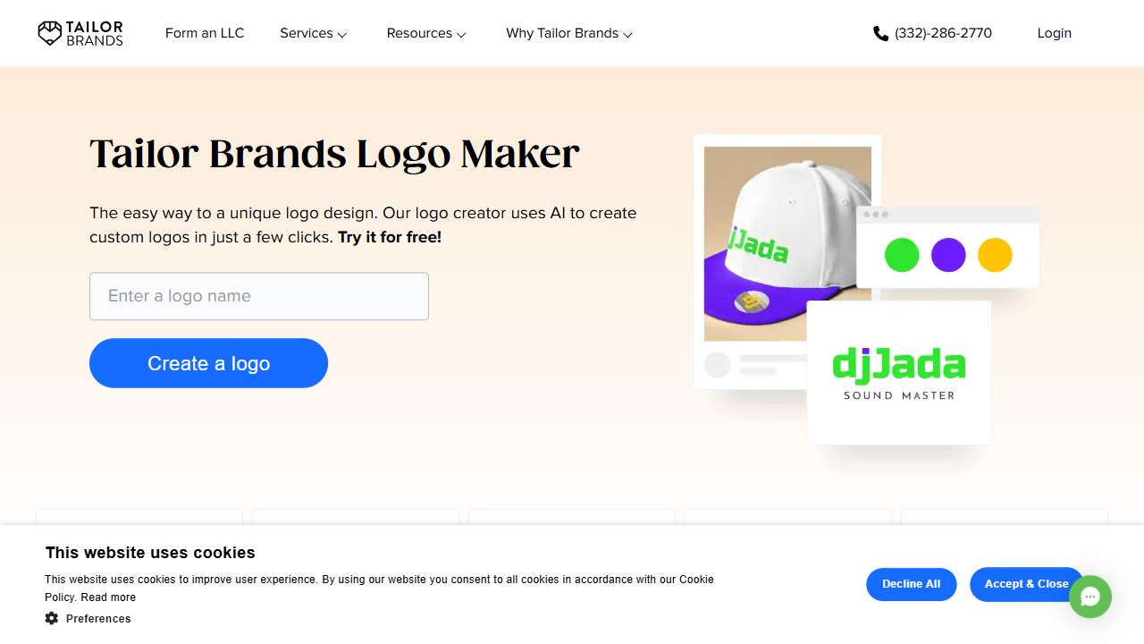Expand the Why Tailor Brands menu
Screen dimensions: 1144x644
click(x=569, y=33)
